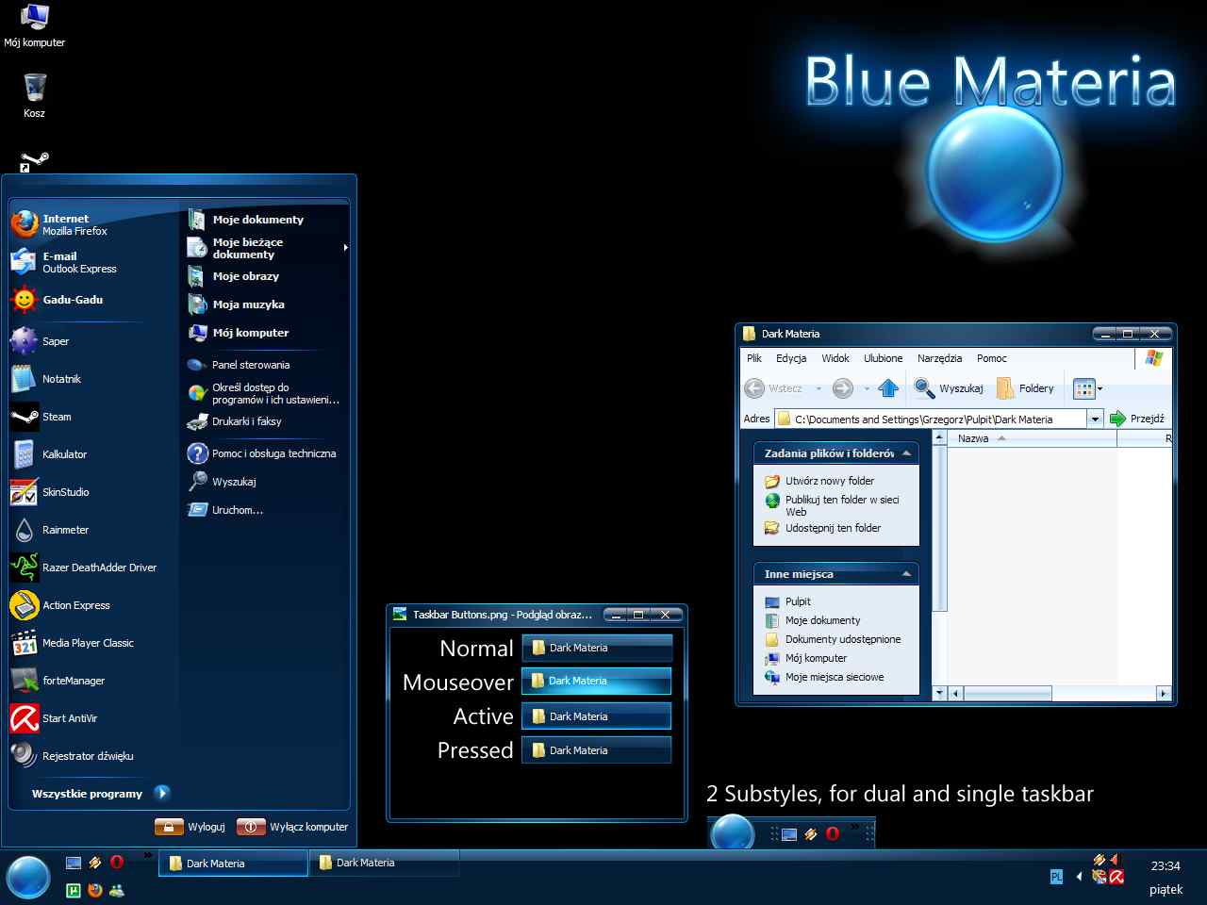Click Wyszukaj in the Explorer toolbar
The width and height of the screenshot is (1207, 905).
pyautogui.click(x=949, y=388)
